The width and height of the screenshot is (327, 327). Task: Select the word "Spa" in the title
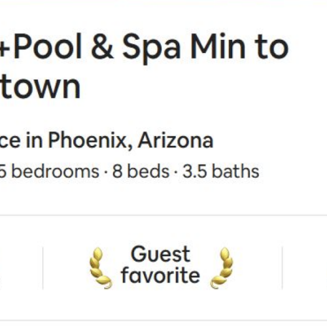[x=151, y=48]
